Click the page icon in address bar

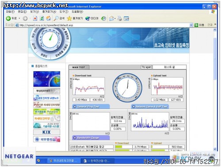coord(17,25)
